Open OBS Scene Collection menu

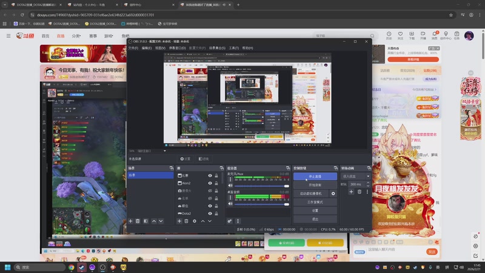point(217,48)
